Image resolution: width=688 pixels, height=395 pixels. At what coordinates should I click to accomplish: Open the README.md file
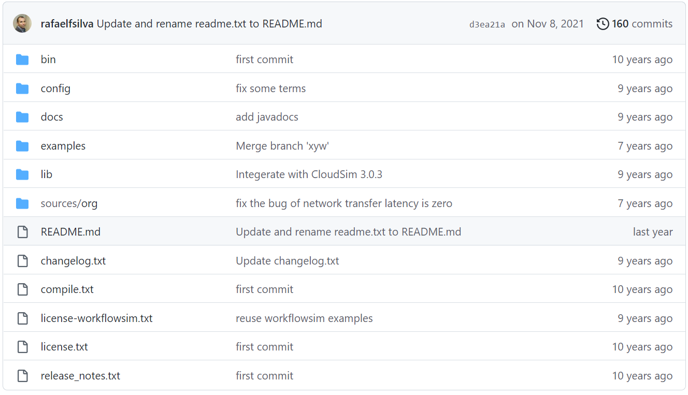pyautogui.click(x=70, y=232)
